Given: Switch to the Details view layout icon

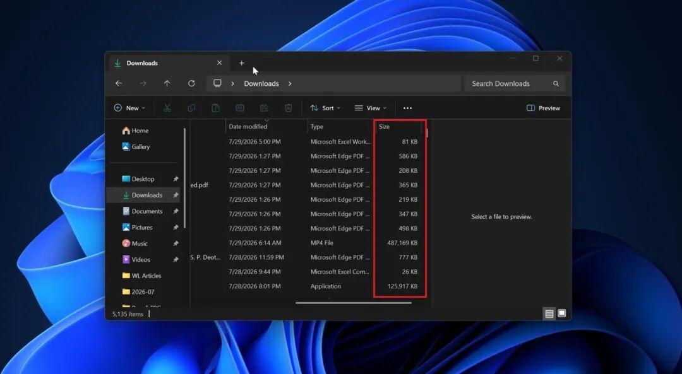Looking at the screenshot, I should tap(549, 313).
